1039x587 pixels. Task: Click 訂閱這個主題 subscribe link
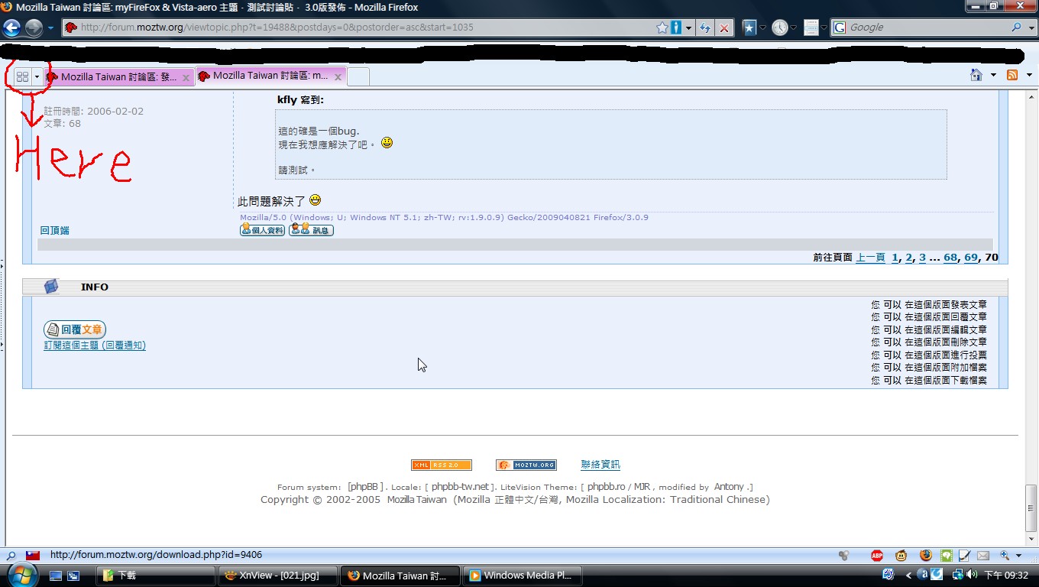[x=95, y=345]
